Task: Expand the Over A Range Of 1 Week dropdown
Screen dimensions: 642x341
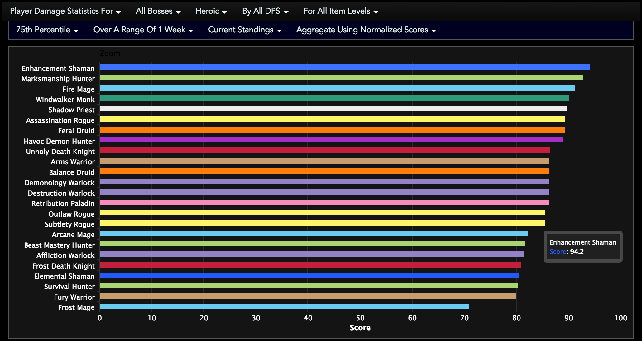Action: [140, 30]
